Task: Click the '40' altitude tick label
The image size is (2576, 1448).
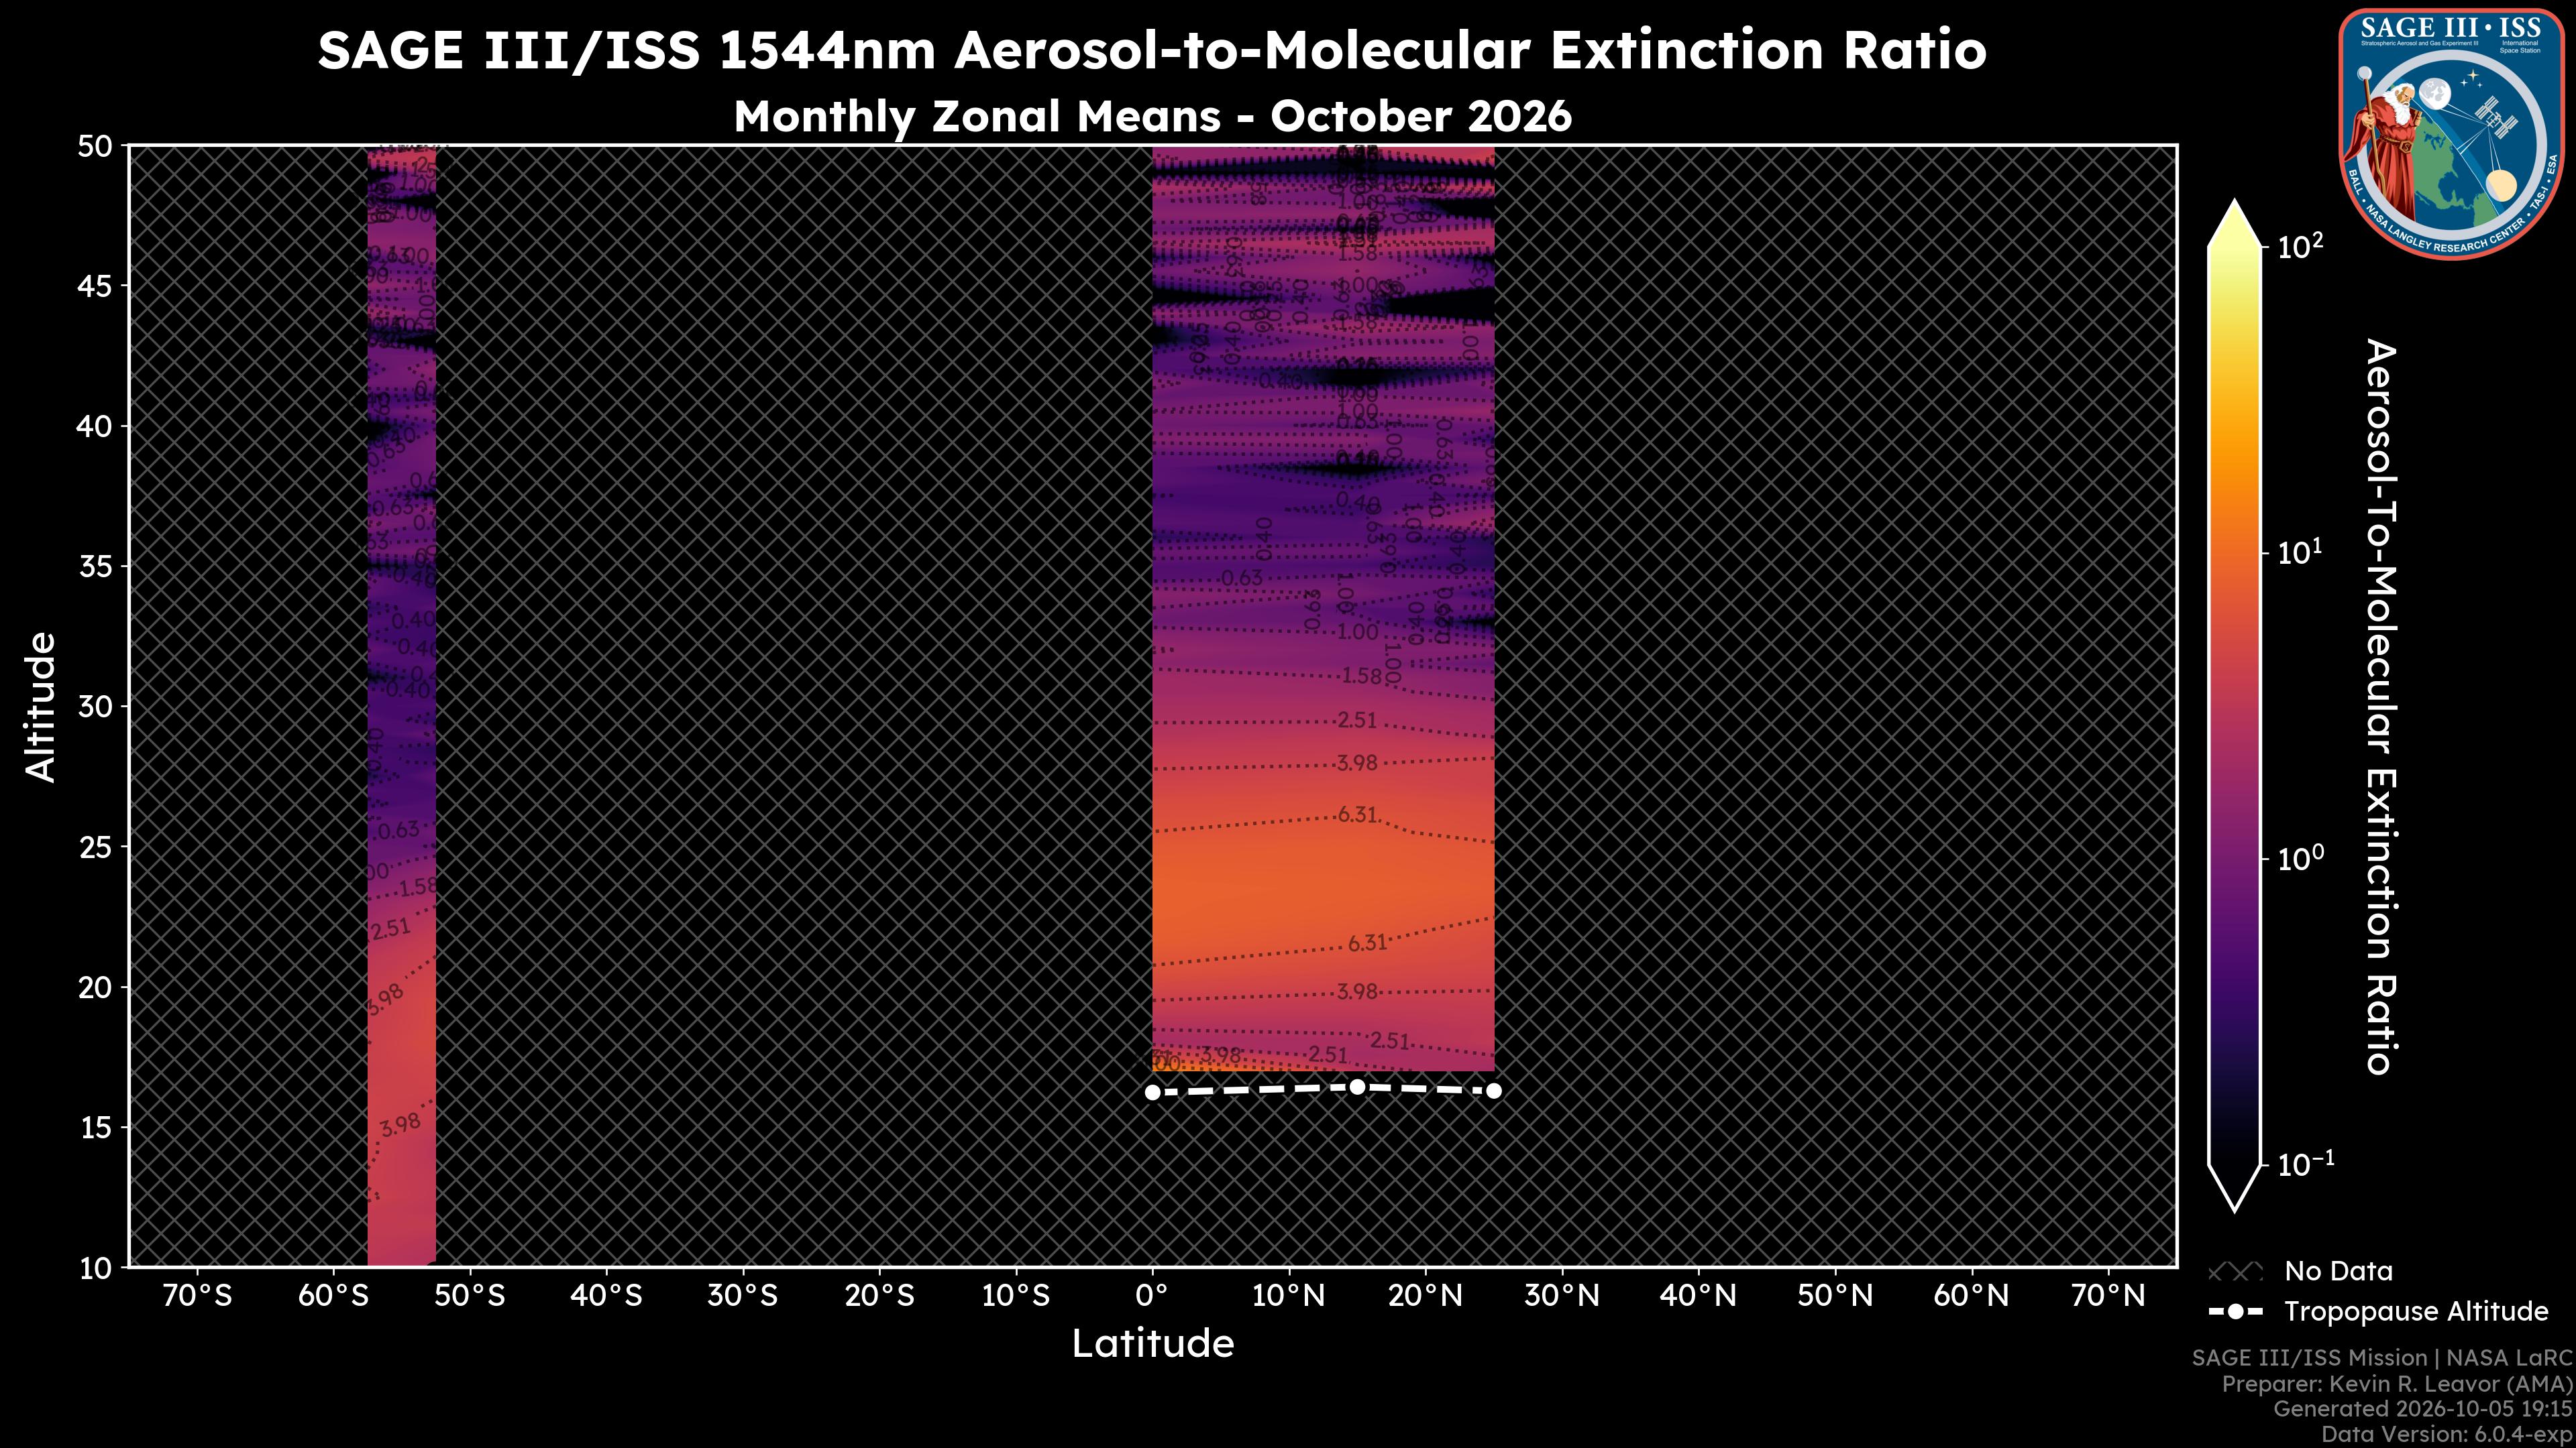Action: point(96,427)
